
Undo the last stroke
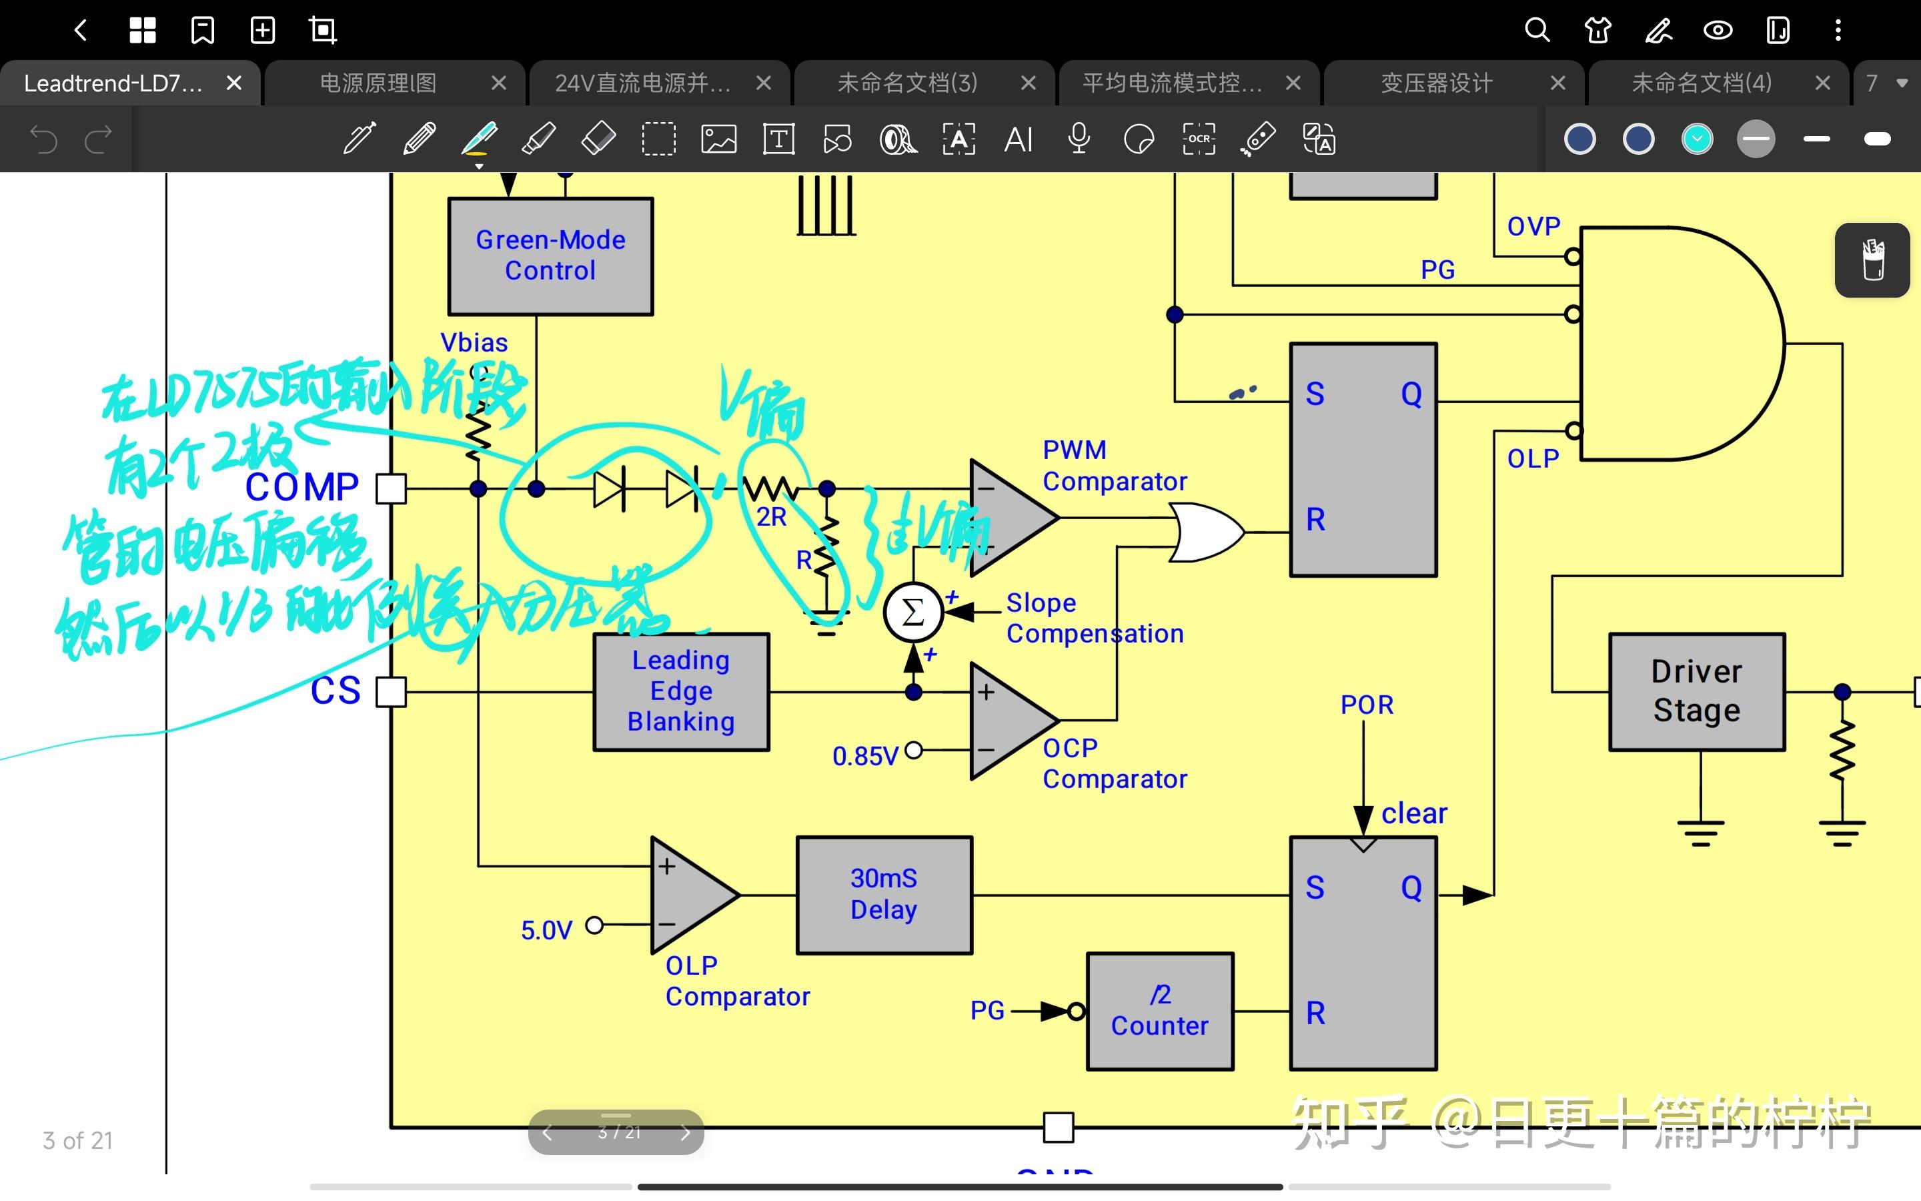[43, 140]
